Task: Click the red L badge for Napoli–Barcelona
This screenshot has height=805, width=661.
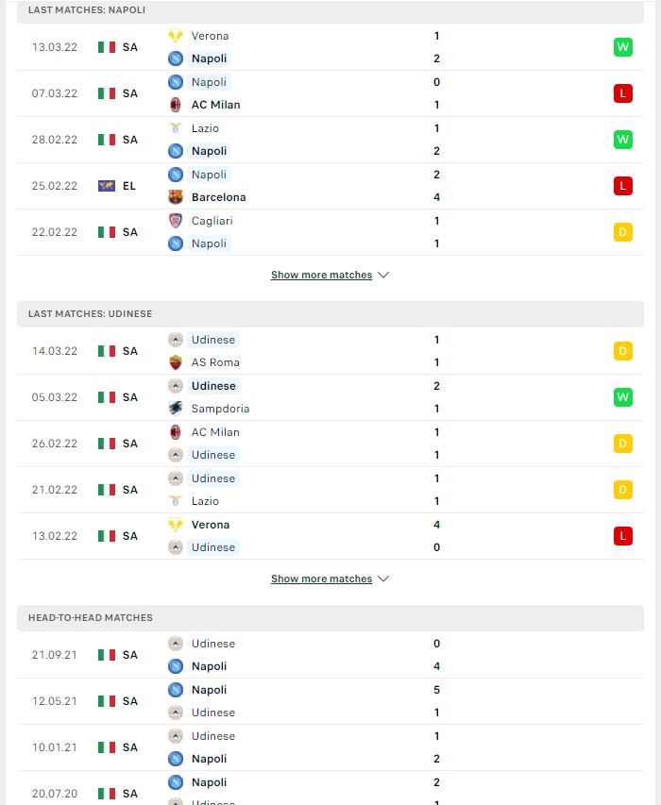Action: (x=623, y=186)
